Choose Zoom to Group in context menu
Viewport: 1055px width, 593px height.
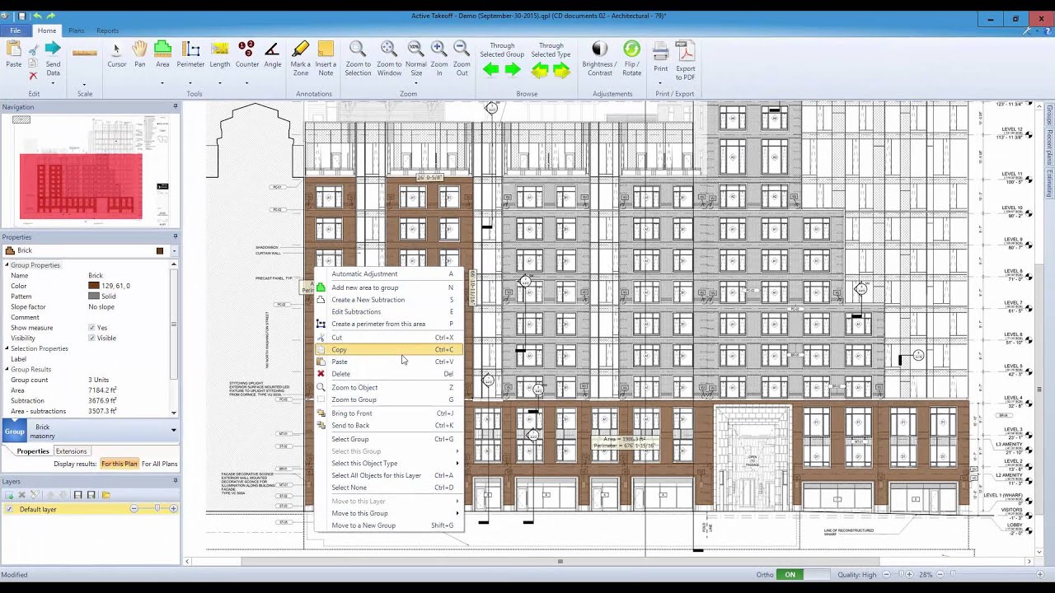pyautogui.click(x=389, y=399)
